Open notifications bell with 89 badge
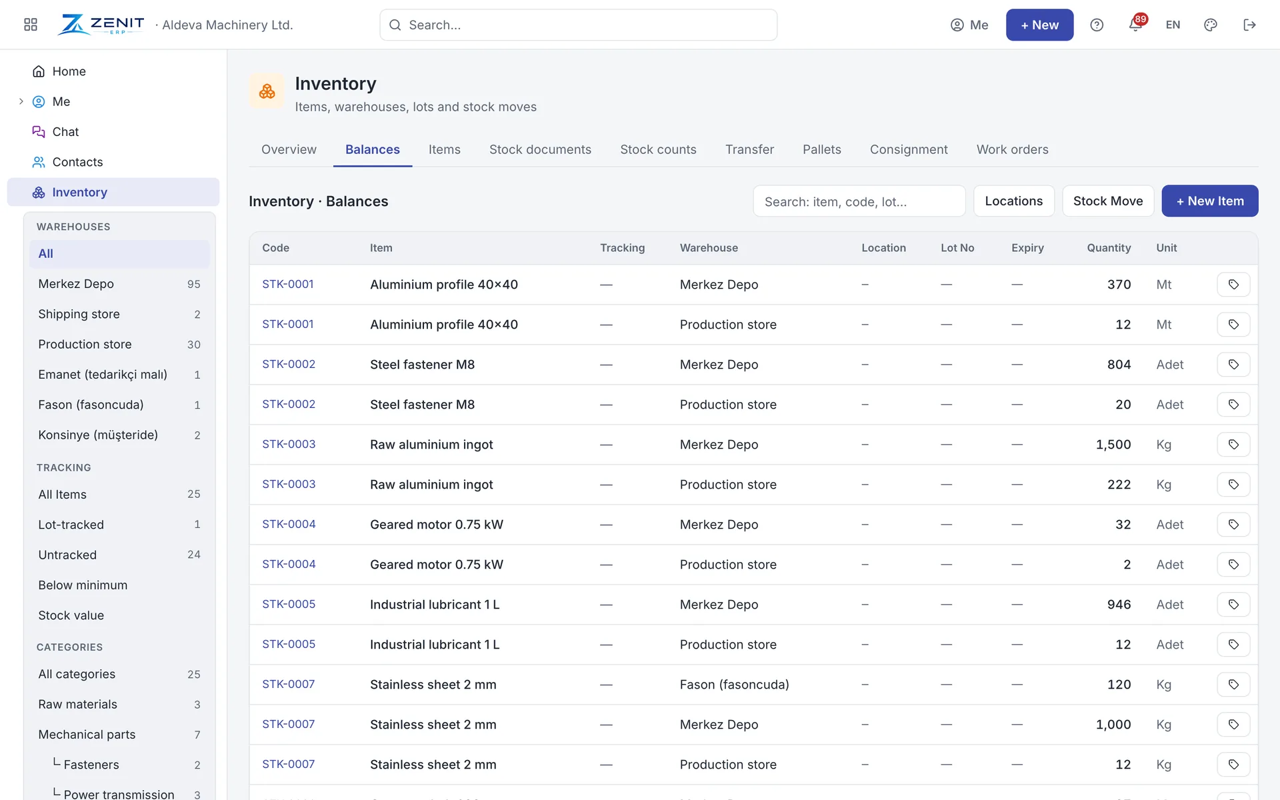 click(x=1136, y=24)
